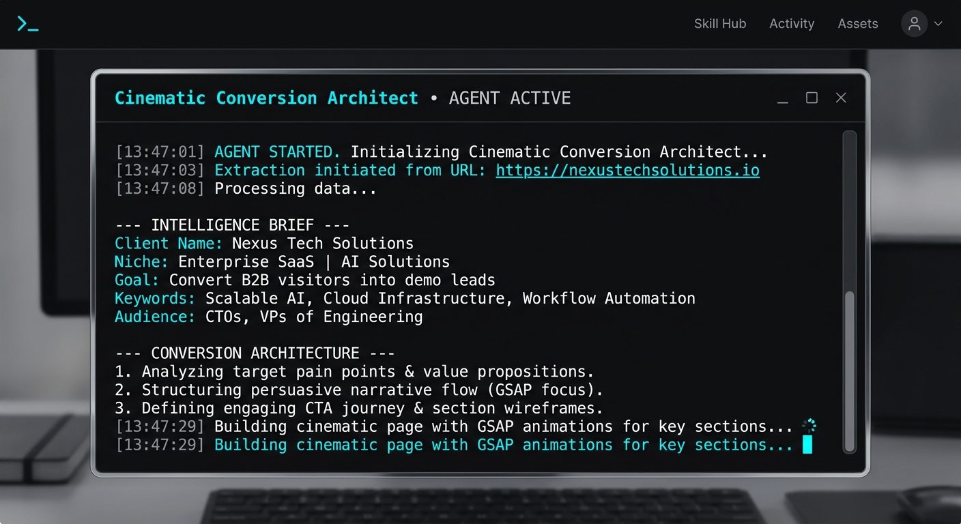Select 'Nexus Tech Solutions' client value
This screenshot has width=961, height=524.
pos(323,244)
